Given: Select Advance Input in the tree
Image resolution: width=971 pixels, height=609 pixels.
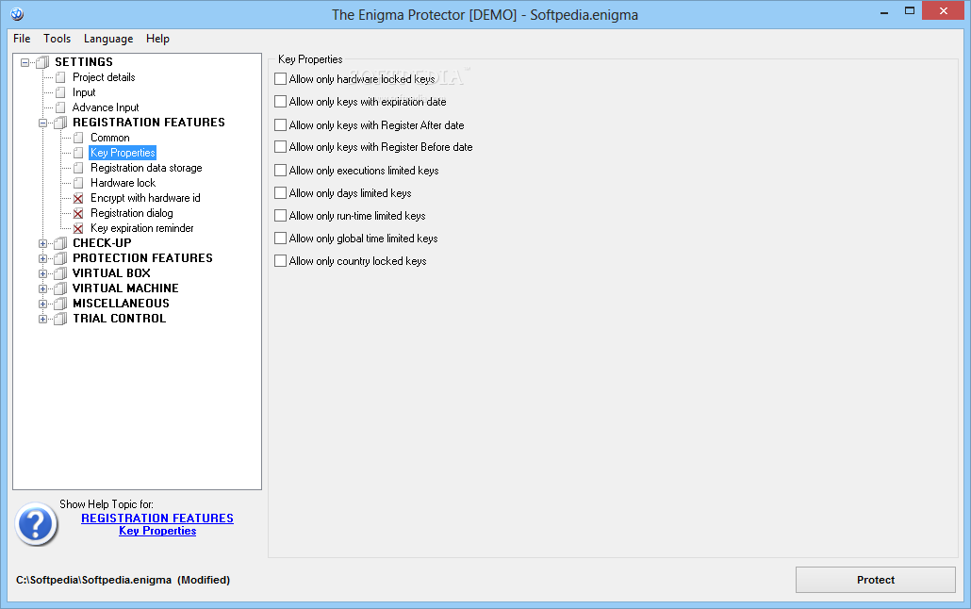Looking at the screenshot, I should pyautogui.click(x=106, y=107).
